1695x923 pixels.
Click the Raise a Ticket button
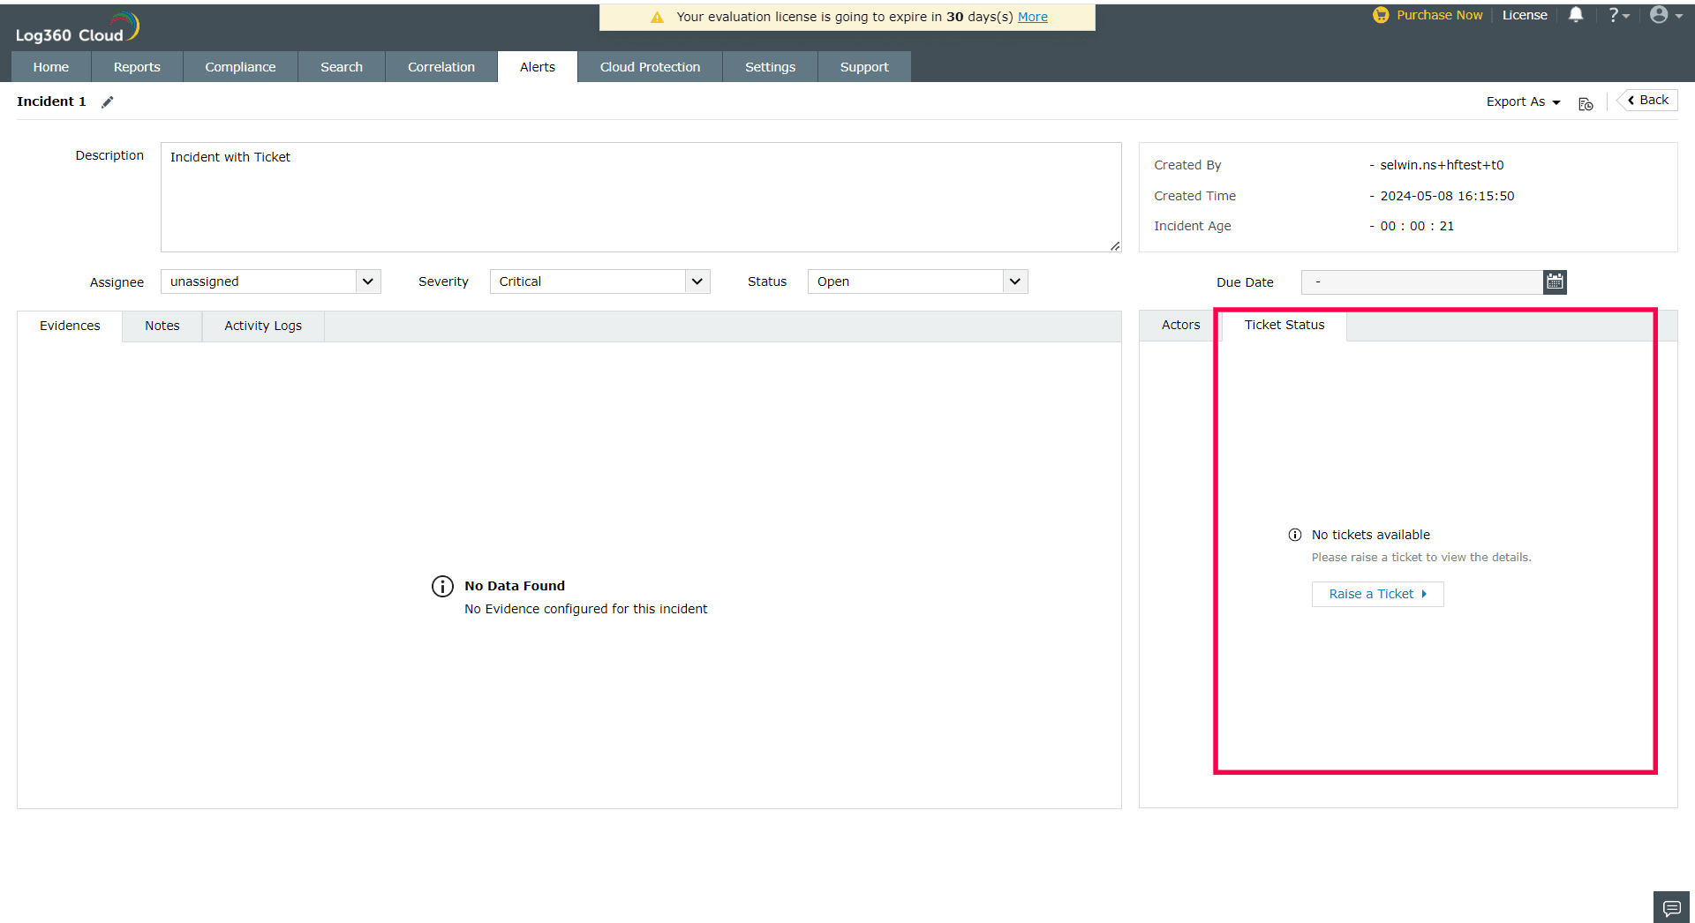point(1377,594)
